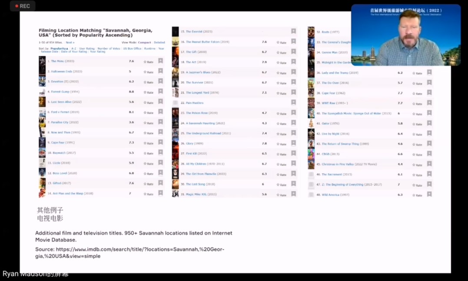This screenshot has width=468, height=281.
Task: Click the watchlist bookmark icon for The Menu
Action: [160, 61]
